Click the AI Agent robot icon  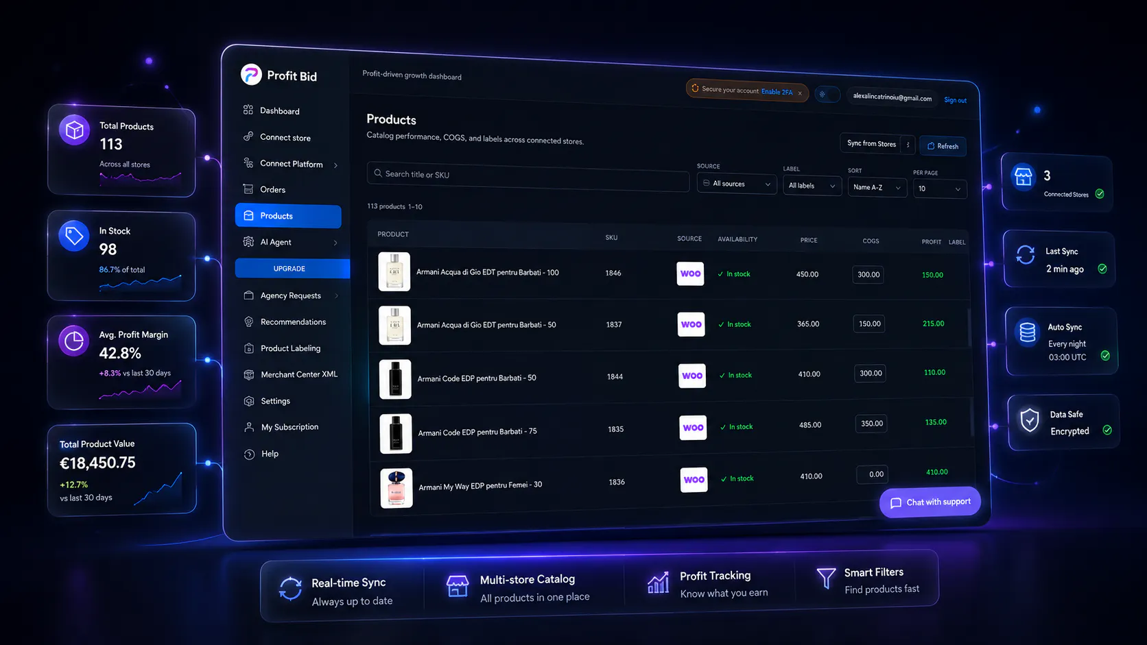tap(248, 241)
